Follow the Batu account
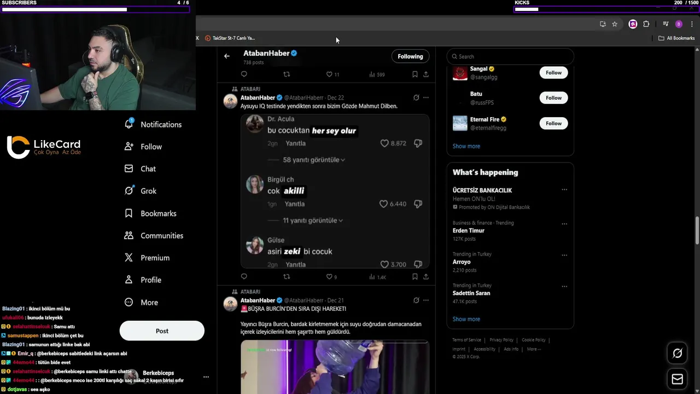 coord(553,98)
